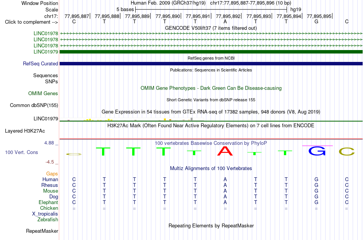The height and width of the screenshot is (240, 363).
Task: Open the 'RefSeq genes from NCBI' title
Action: point(211,58)
